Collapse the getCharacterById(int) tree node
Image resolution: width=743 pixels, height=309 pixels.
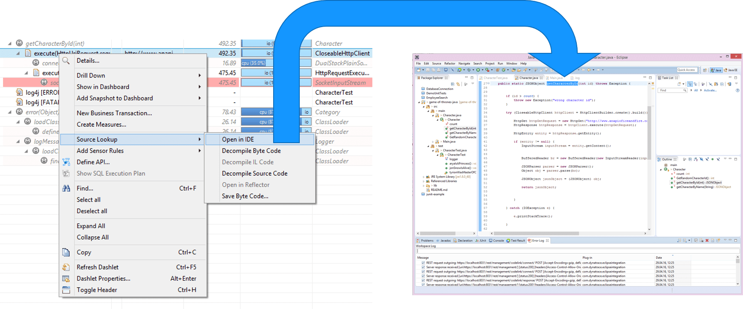point(10,43)
